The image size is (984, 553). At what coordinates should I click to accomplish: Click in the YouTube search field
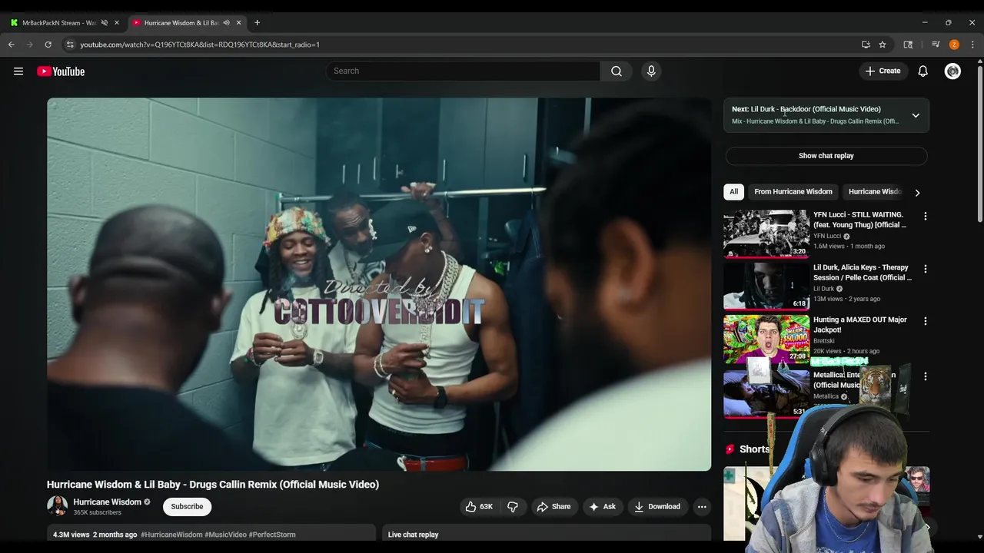coord(463,71)
